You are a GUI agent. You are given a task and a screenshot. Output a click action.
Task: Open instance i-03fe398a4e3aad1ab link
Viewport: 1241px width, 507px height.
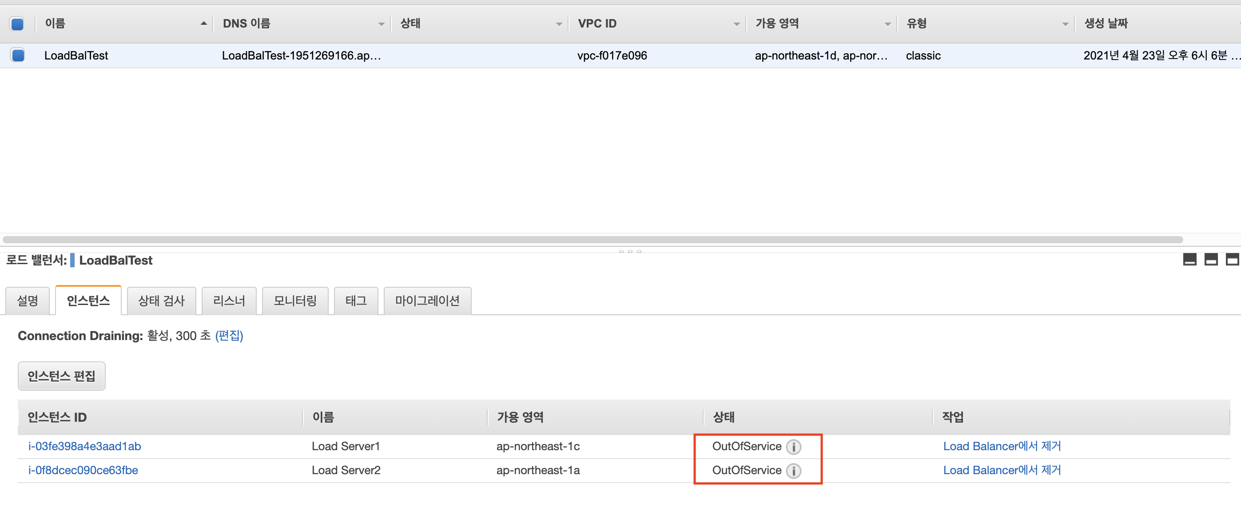pos(84,446)
